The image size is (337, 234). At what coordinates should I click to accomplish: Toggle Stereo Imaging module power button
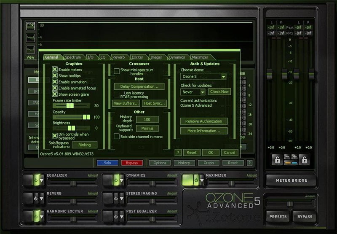(x=116, y=198)
